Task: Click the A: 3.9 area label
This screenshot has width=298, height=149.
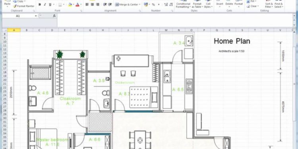Action: [99, 81]
